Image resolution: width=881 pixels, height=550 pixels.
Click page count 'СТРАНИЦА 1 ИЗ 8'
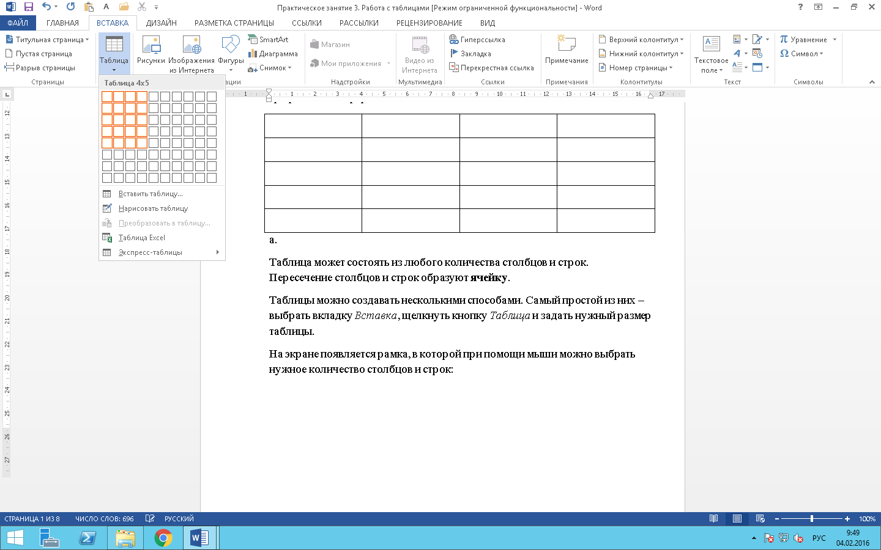tap(32, 519)
